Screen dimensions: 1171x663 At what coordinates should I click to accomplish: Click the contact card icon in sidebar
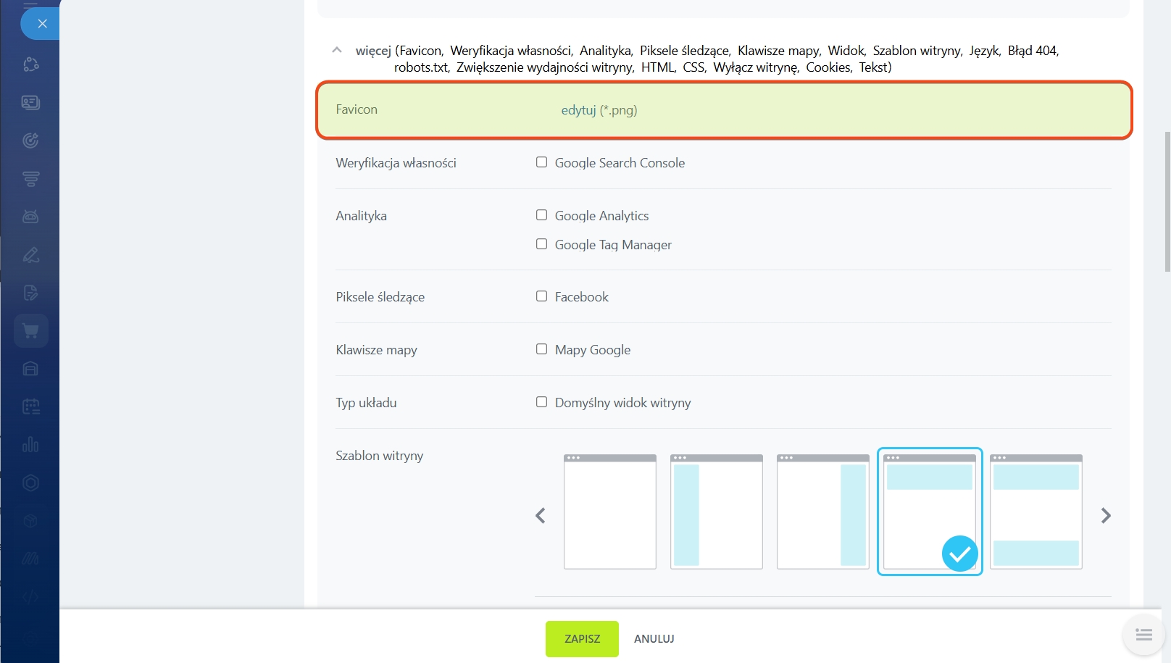point(30,102)
